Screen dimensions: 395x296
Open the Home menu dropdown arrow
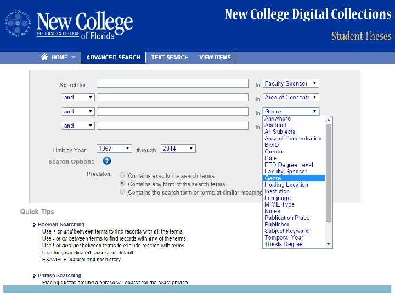point(74,58)
